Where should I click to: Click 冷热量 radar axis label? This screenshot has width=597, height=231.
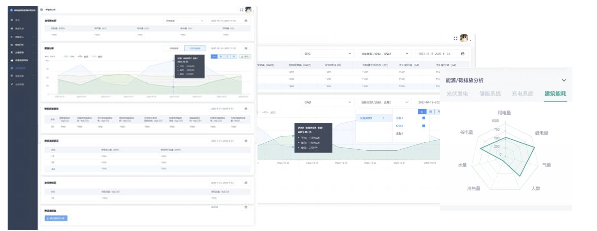(473, 188)
